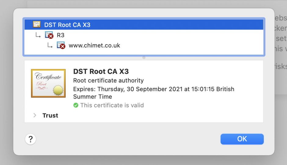Select the www.chimet.co.uk leaf certificate
This screenshot has width=287, height=165.
point(94,45)
